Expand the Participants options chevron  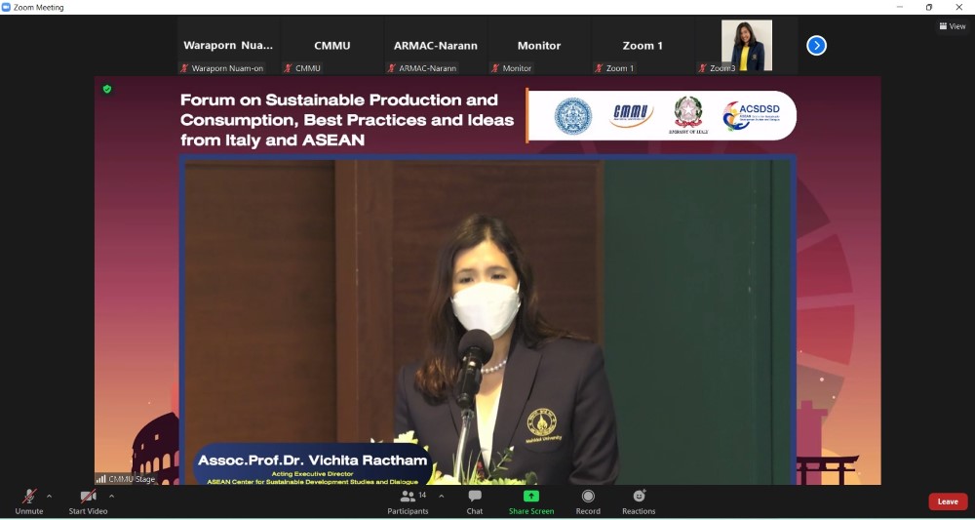click(441, 496)
